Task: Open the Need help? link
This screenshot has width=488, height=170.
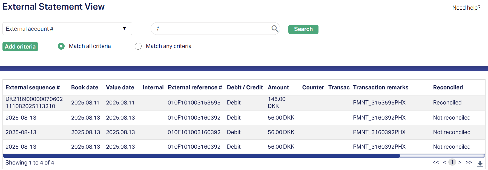Action: [466, 8]
